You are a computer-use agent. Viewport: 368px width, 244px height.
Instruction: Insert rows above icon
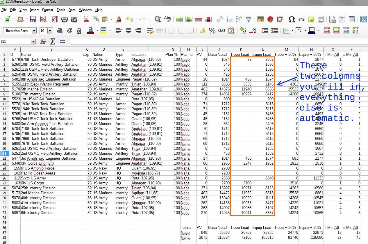pos(179,19)
